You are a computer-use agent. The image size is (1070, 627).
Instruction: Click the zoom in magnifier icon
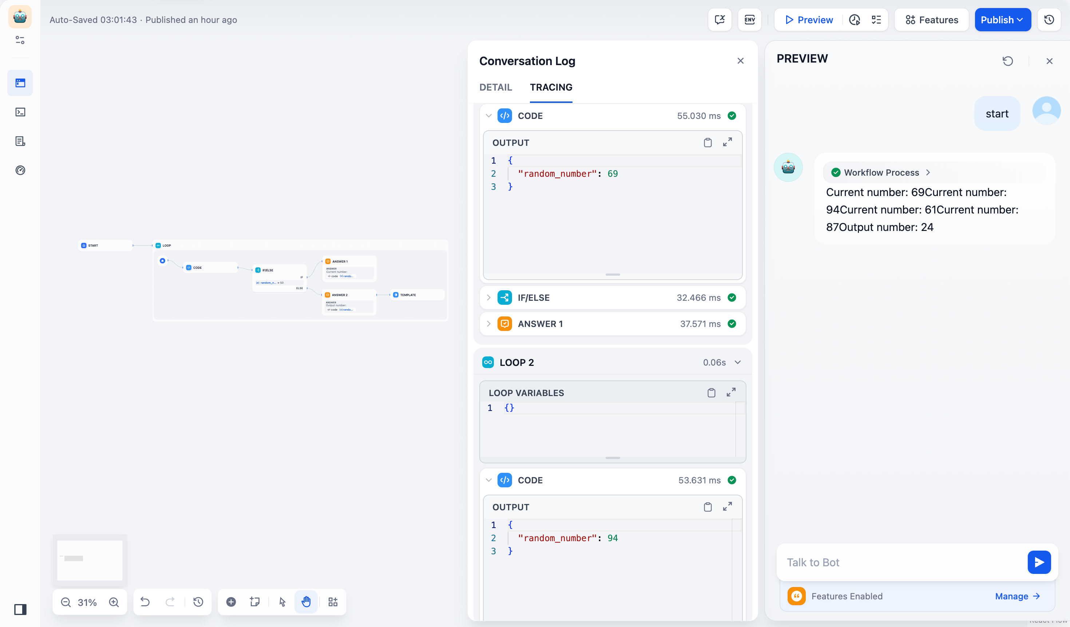point(114,602)
